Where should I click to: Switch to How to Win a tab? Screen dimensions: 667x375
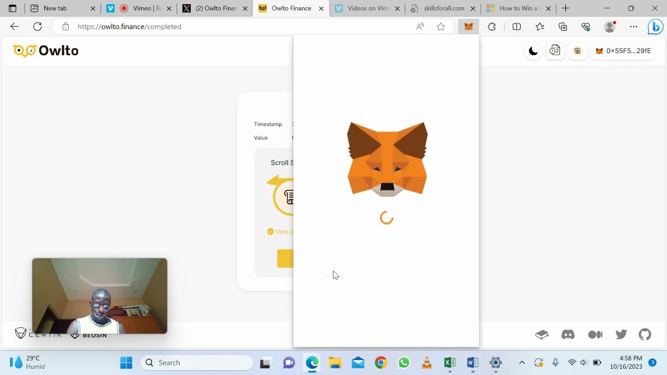coord(518,8)
